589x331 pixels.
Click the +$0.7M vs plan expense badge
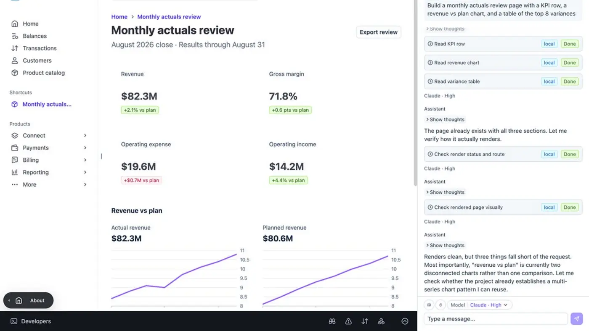point(141,180)
